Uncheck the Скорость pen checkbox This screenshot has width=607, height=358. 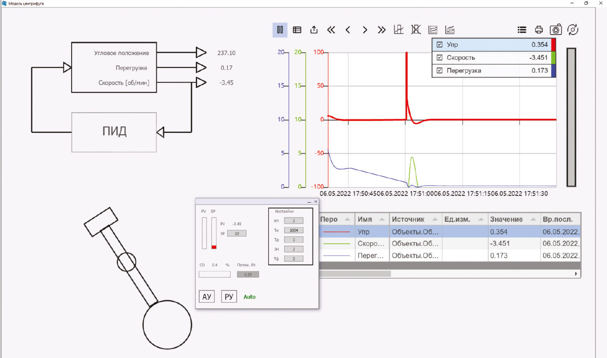(x=439, y=57)
